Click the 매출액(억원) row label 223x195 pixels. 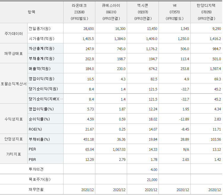[39, 69]
